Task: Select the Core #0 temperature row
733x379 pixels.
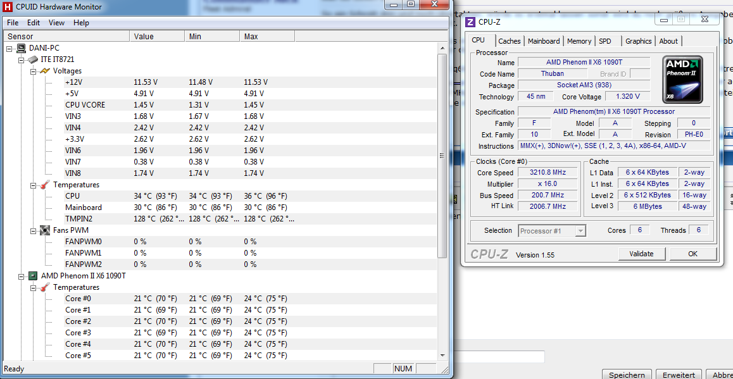Action: (250, 299)
